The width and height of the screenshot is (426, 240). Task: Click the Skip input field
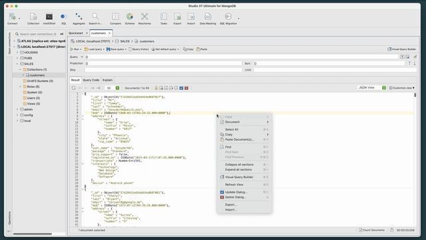[x=163, y=70]
